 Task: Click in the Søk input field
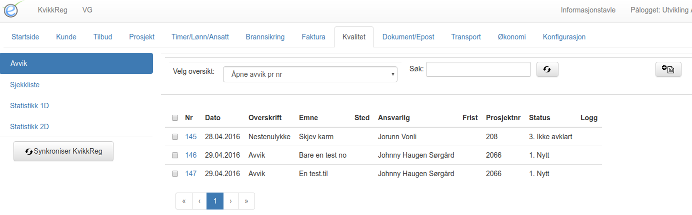tap(478, 69)
